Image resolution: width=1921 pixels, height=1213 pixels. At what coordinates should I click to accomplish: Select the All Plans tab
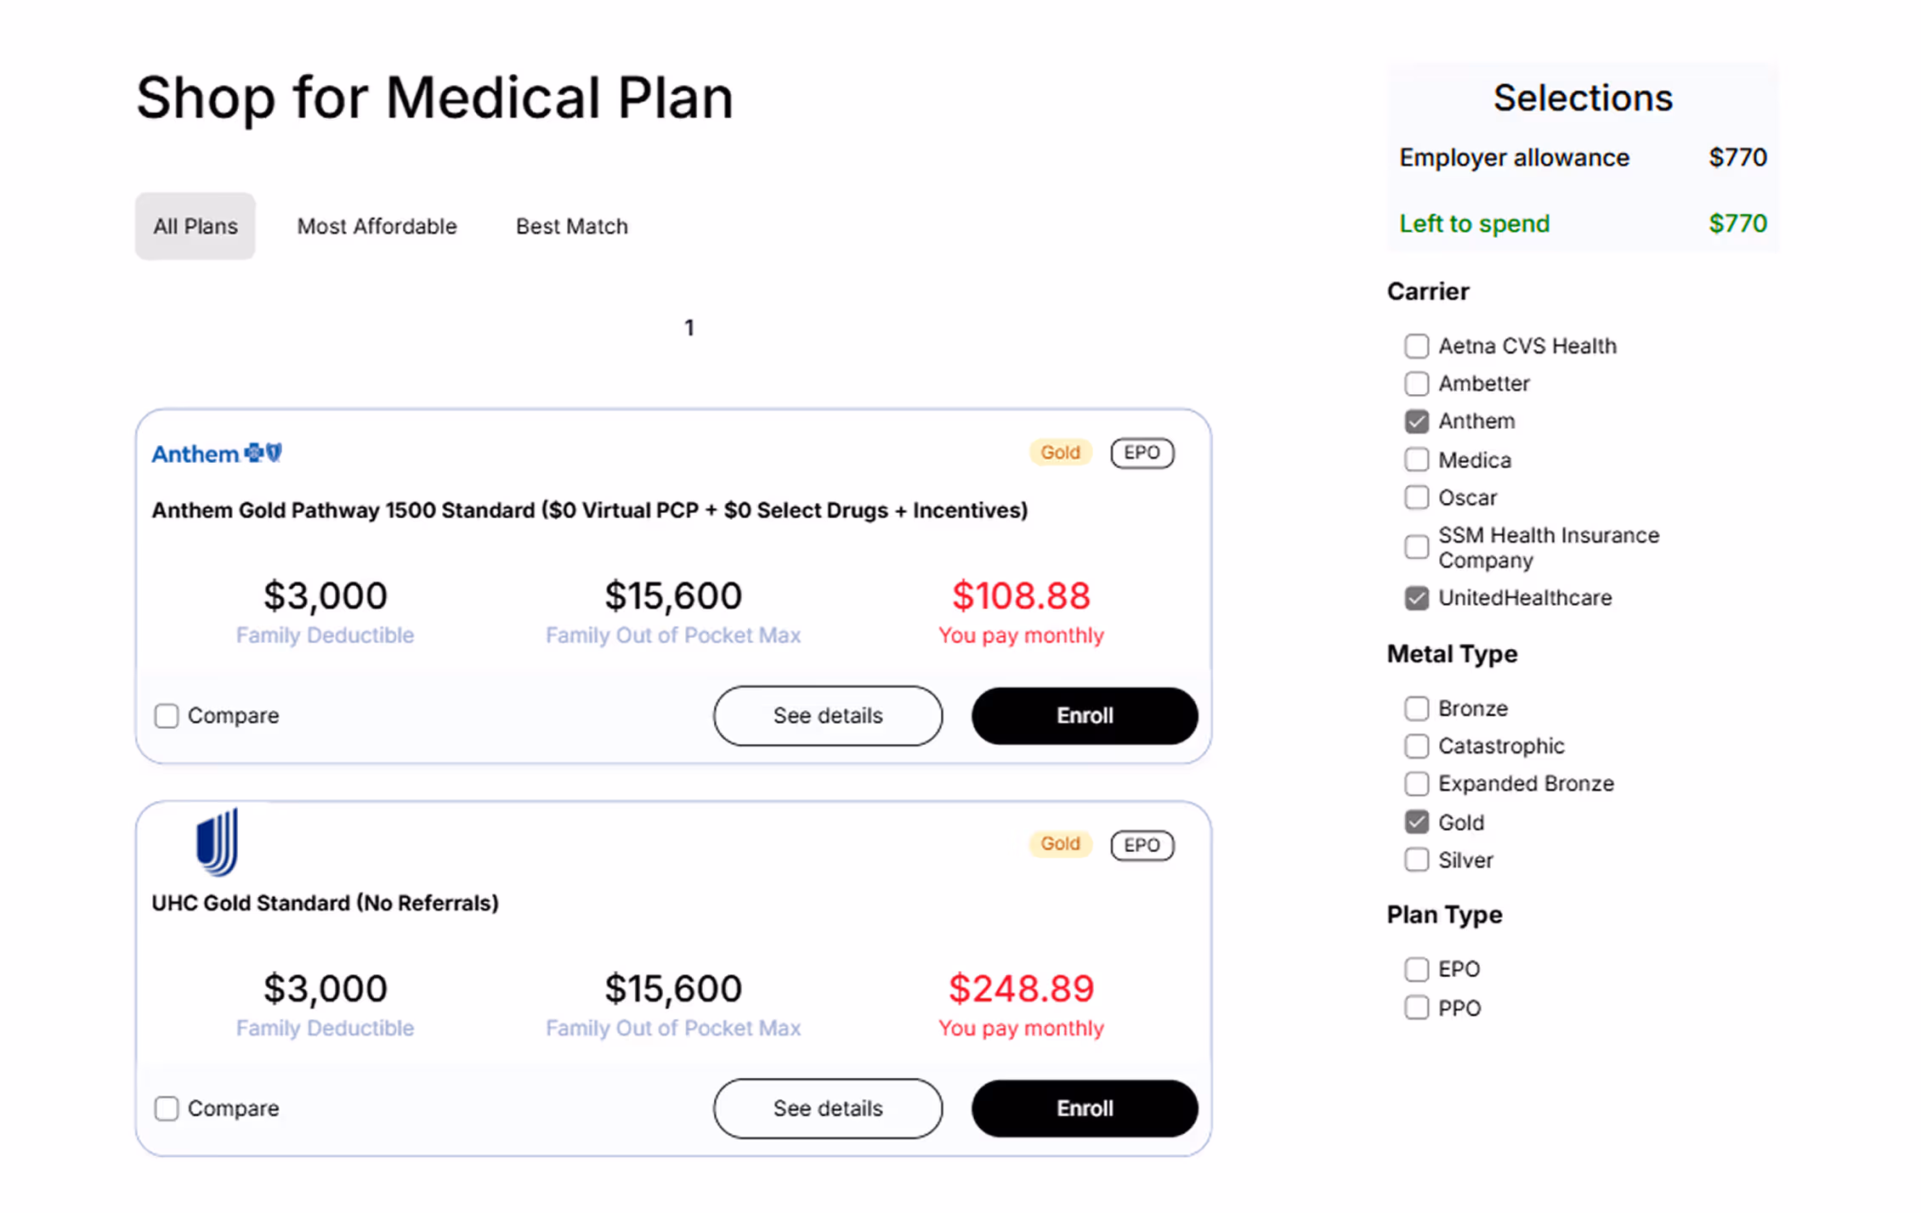coord(195,227)
